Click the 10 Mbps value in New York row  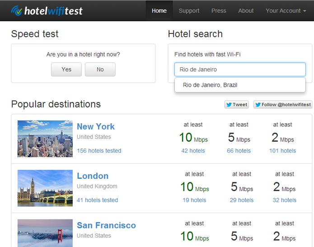click(x=193, y=138)
